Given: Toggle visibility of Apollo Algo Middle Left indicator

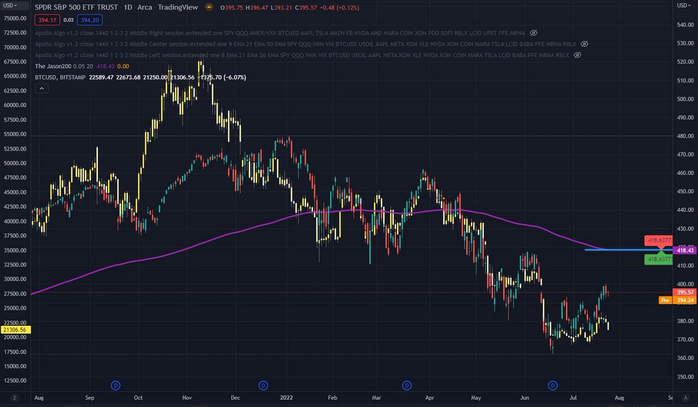Looking at the screenshot, I should 577,55.
